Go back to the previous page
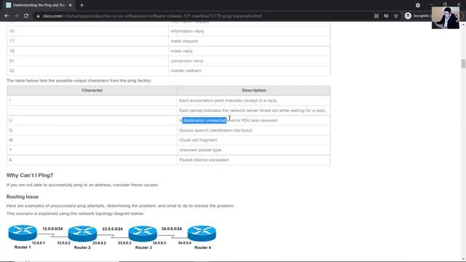466x262 pixels. [7, 16]
